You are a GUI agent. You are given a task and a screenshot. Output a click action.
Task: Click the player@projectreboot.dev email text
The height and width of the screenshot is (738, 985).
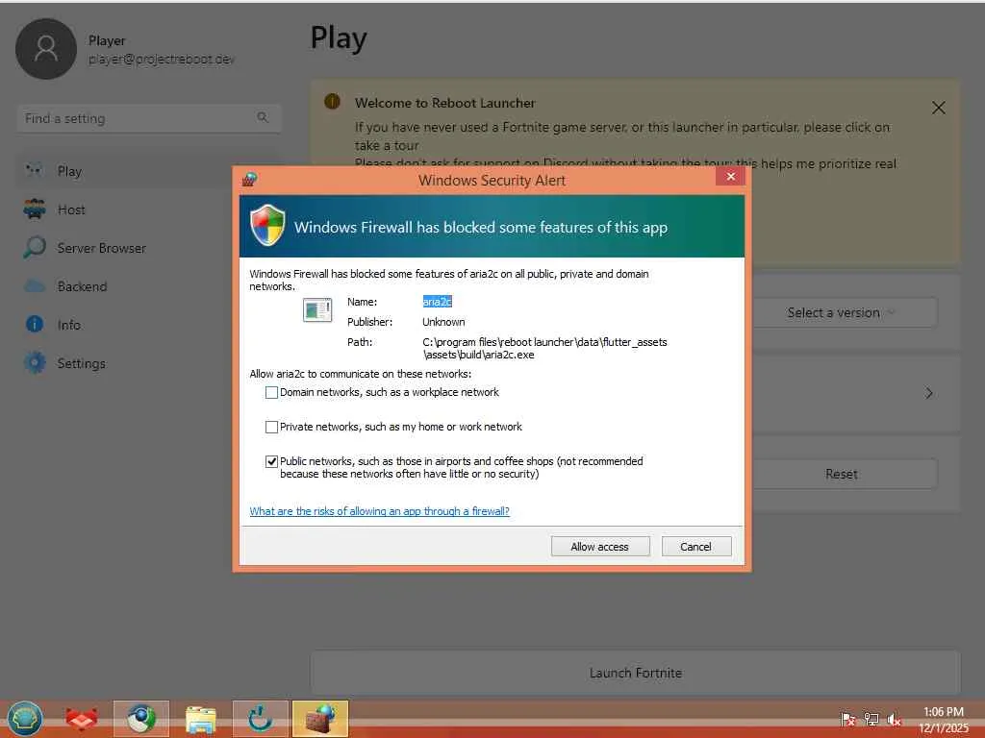click(x=162, y=59)
